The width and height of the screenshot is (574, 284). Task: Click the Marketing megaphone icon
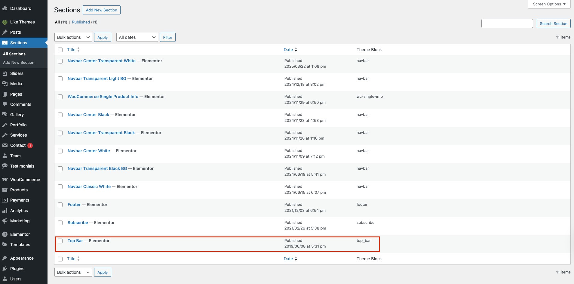point(5,221)
